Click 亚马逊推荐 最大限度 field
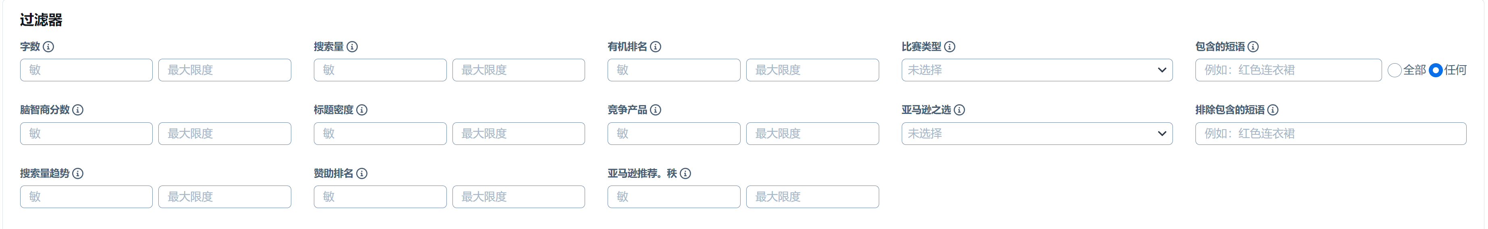The width and height of the screenshot is (1488, 229). click(812, 197)
